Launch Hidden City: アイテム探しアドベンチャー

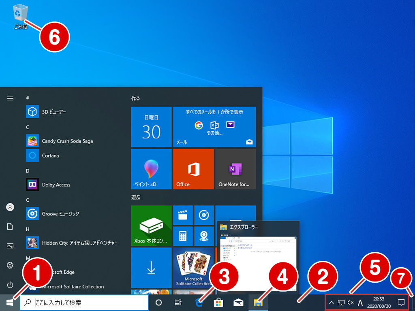click(73, 243)
